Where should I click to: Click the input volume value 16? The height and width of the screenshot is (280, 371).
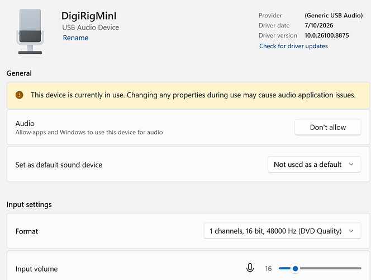[x=268, y=268]
